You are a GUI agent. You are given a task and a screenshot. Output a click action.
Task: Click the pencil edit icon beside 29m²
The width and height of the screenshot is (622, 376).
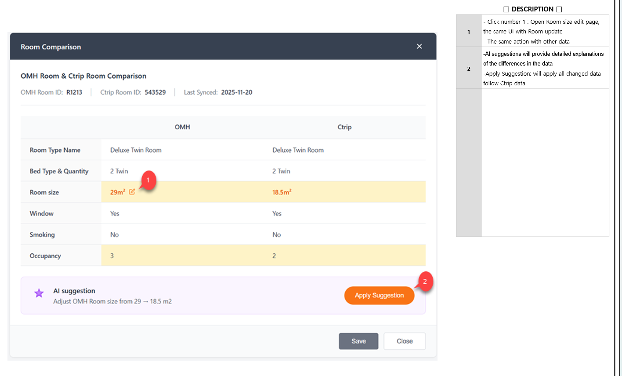(x=132, y=192)
